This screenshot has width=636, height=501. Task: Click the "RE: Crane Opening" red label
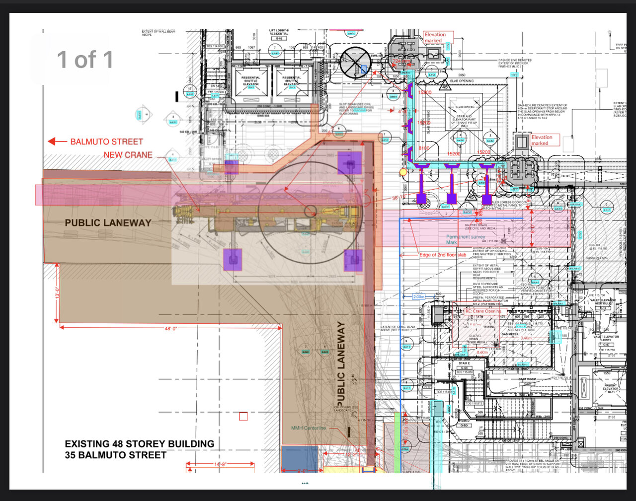pos(483,311)
